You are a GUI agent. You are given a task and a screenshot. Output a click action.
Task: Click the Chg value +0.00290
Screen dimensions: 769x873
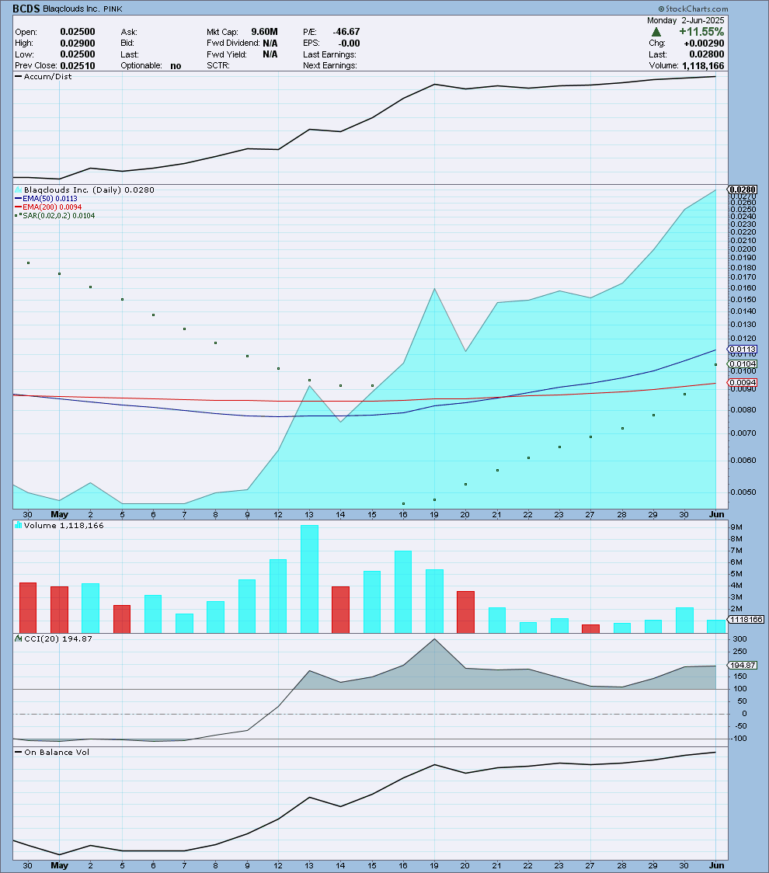pos(705,43)
